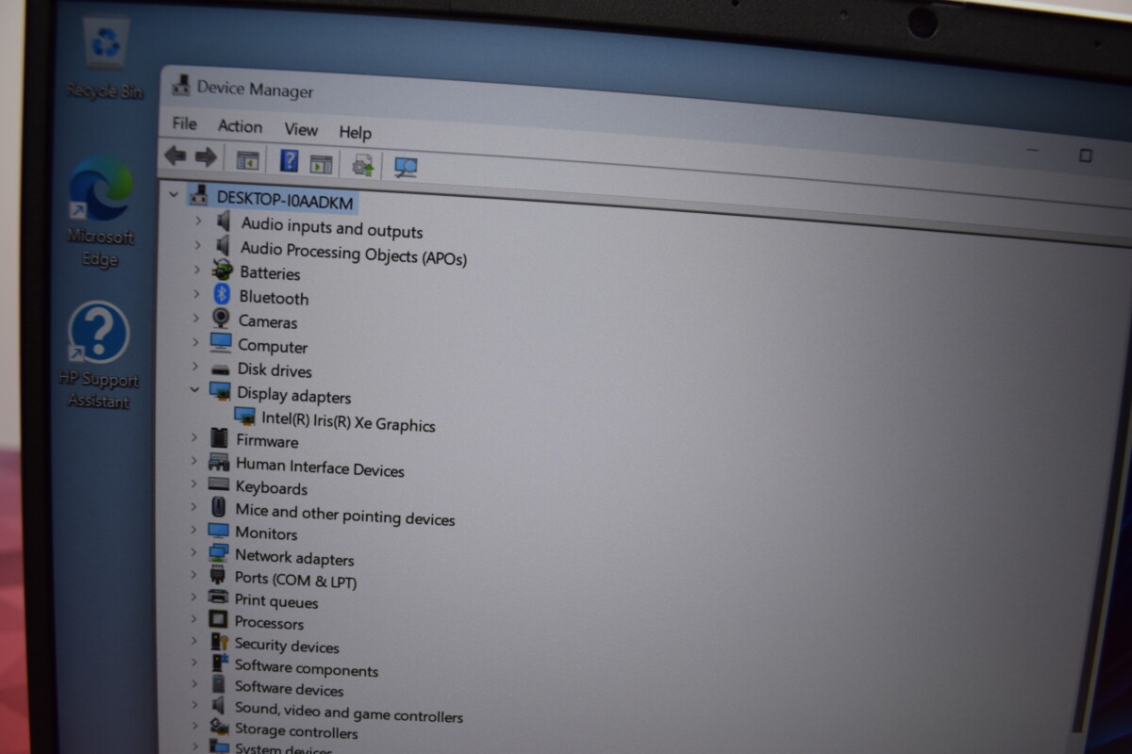Click the Storage controllers icon
The image size is (1132, 754).
point(219,728)
